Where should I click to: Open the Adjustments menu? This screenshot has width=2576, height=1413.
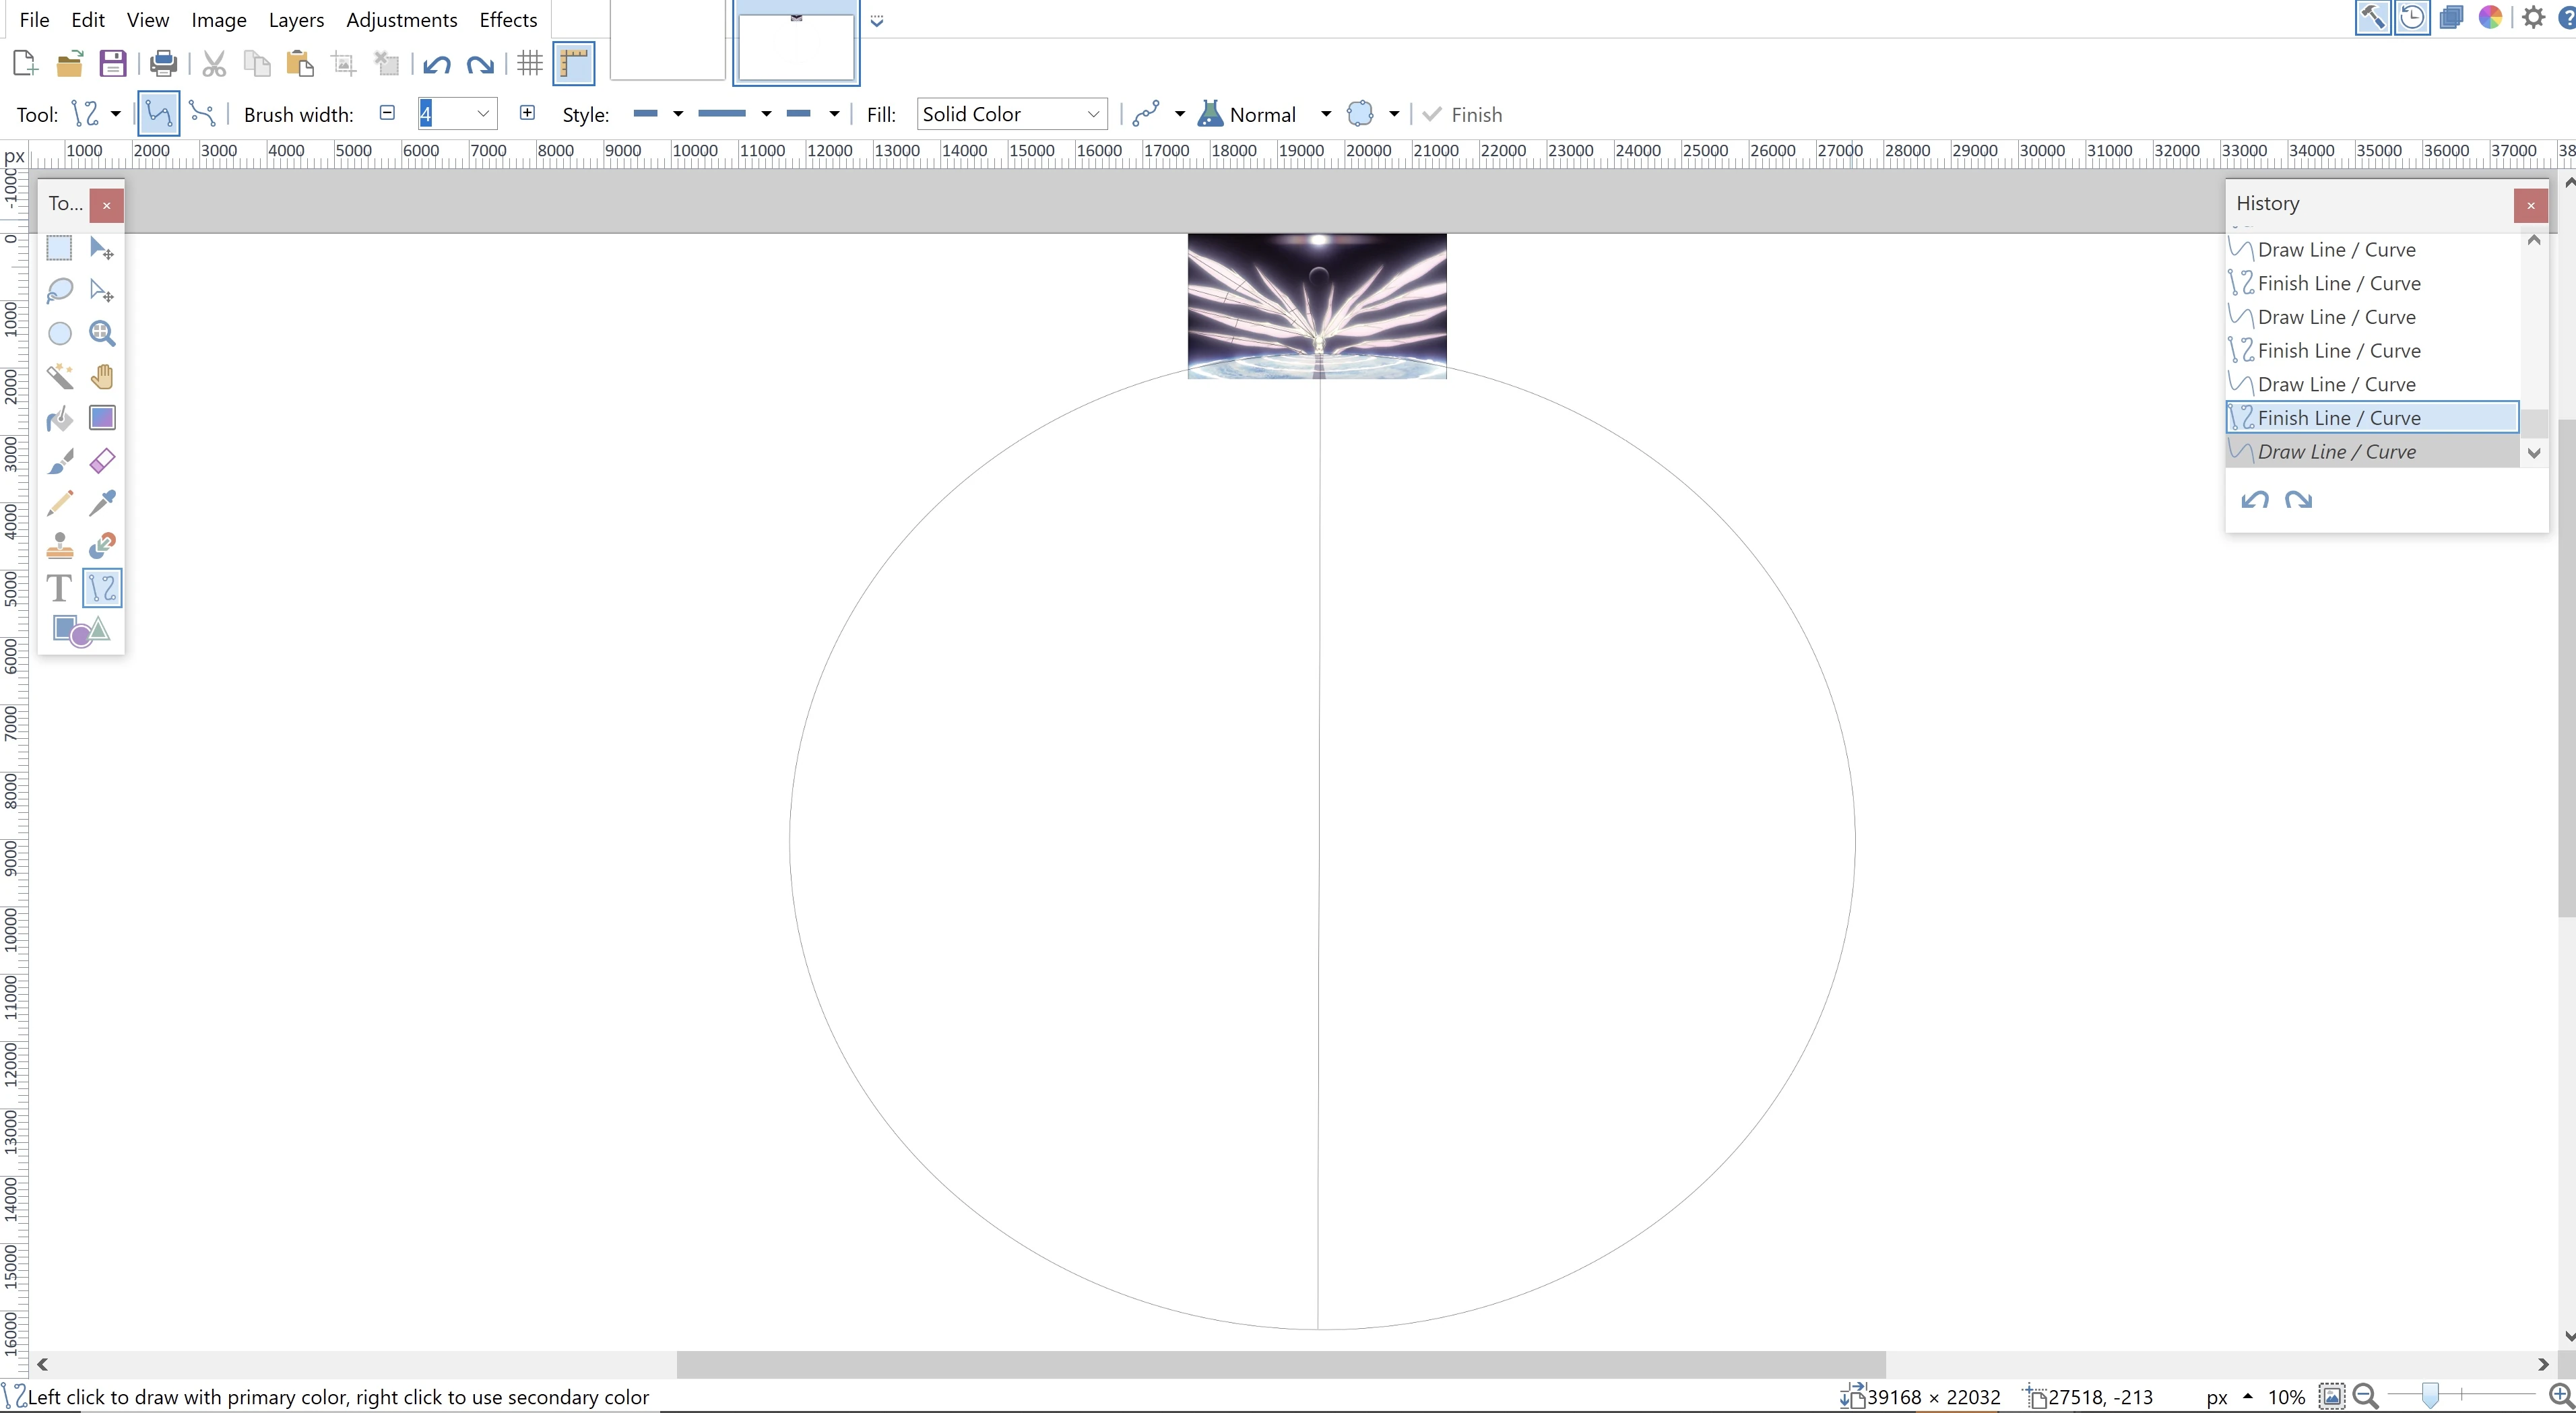point(401,20)
